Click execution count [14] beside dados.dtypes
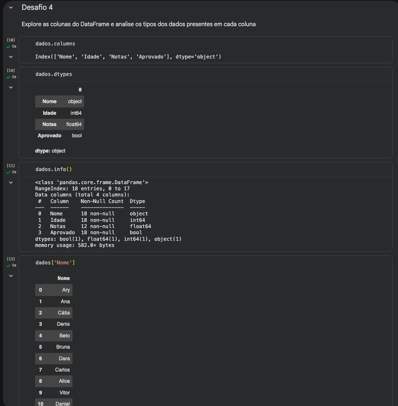The height and width of the screenshot is (406, 398). coord(11,70)
